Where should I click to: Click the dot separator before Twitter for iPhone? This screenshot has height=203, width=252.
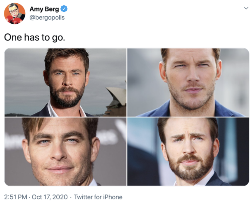point(71,197)
